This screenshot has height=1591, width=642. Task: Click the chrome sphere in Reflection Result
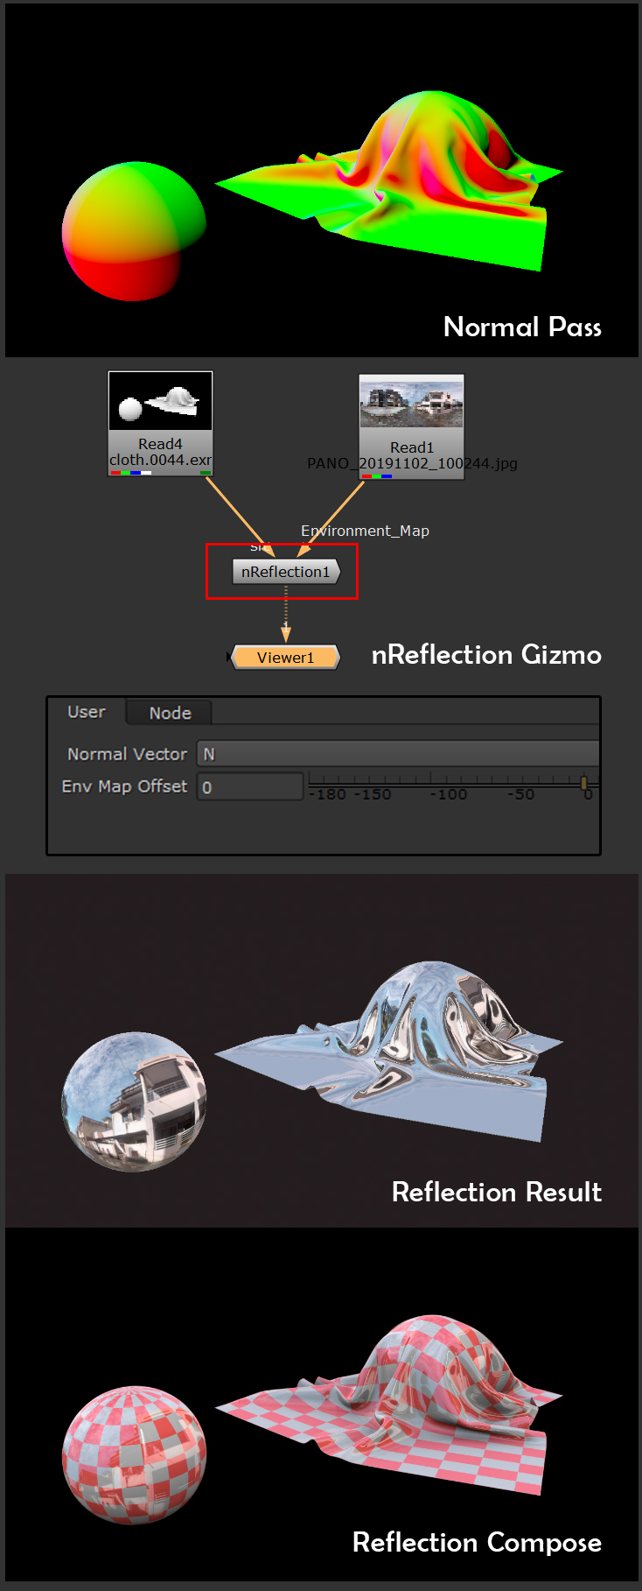[134, 1102]
